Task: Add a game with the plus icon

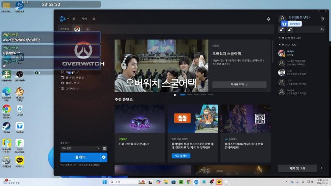Action: click(88, 29)
